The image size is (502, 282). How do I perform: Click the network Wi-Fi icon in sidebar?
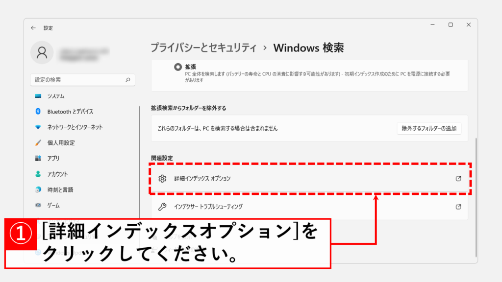pyautogui.click(x=38, y=127)
